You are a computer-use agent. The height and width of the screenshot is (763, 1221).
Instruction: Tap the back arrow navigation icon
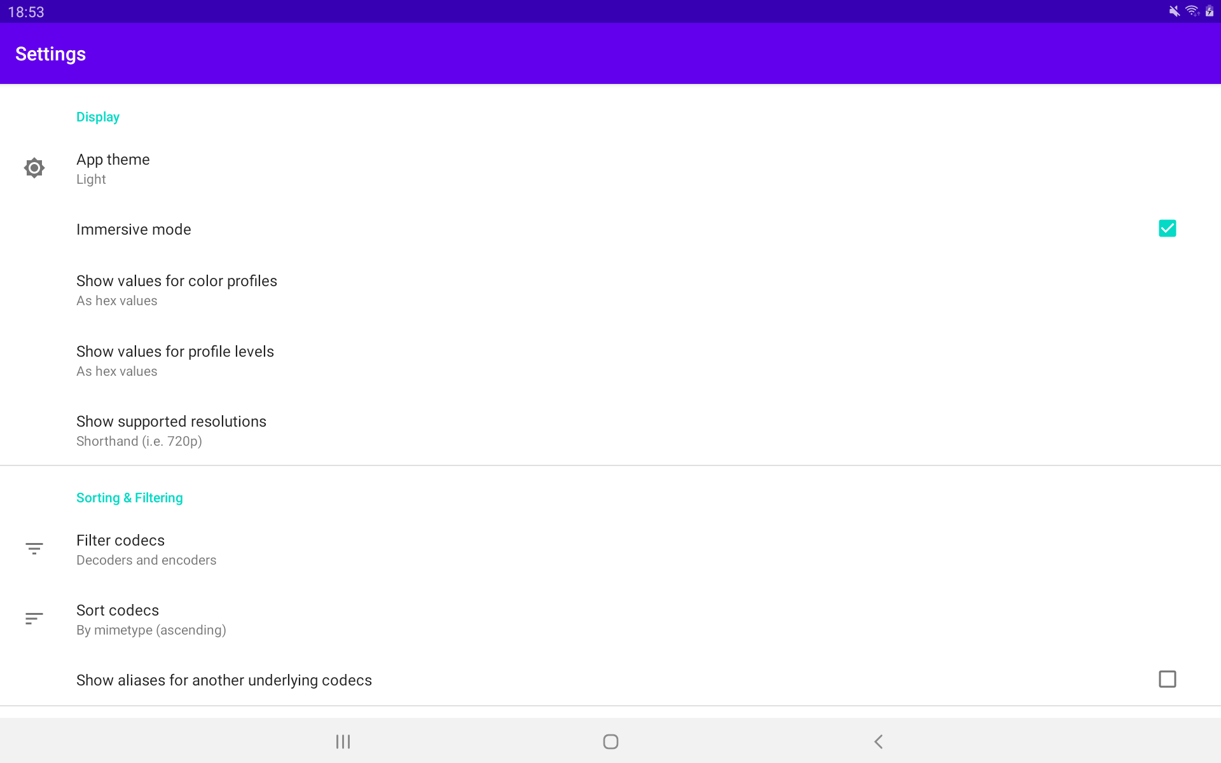pos(878,741)
